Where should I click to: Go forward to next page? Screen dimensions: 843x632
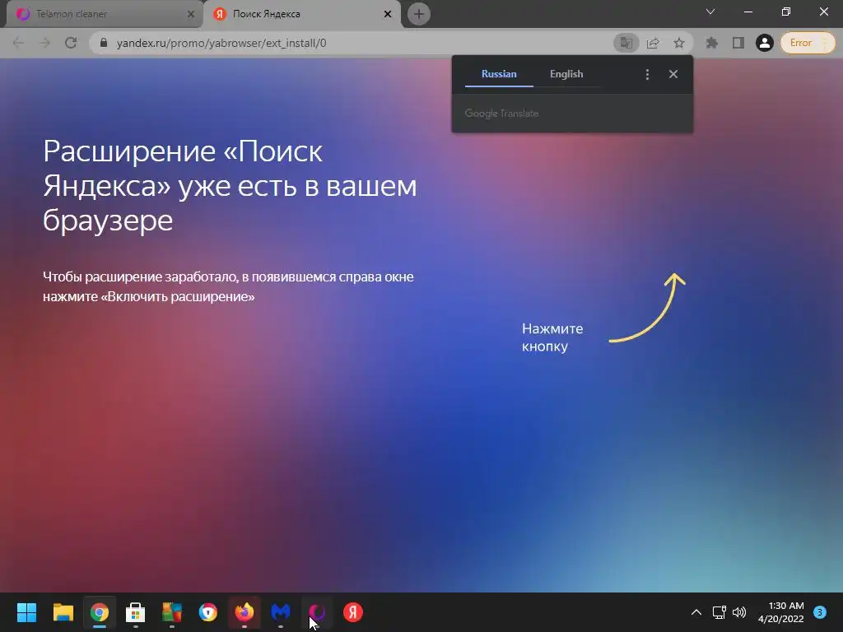[x=44, y=43]
